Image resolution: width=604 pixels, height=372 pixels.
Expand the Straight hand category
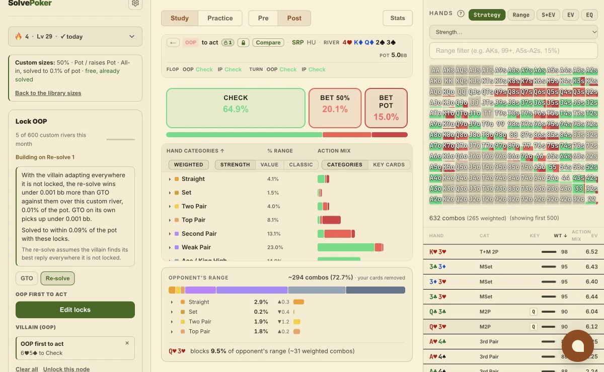170,179
